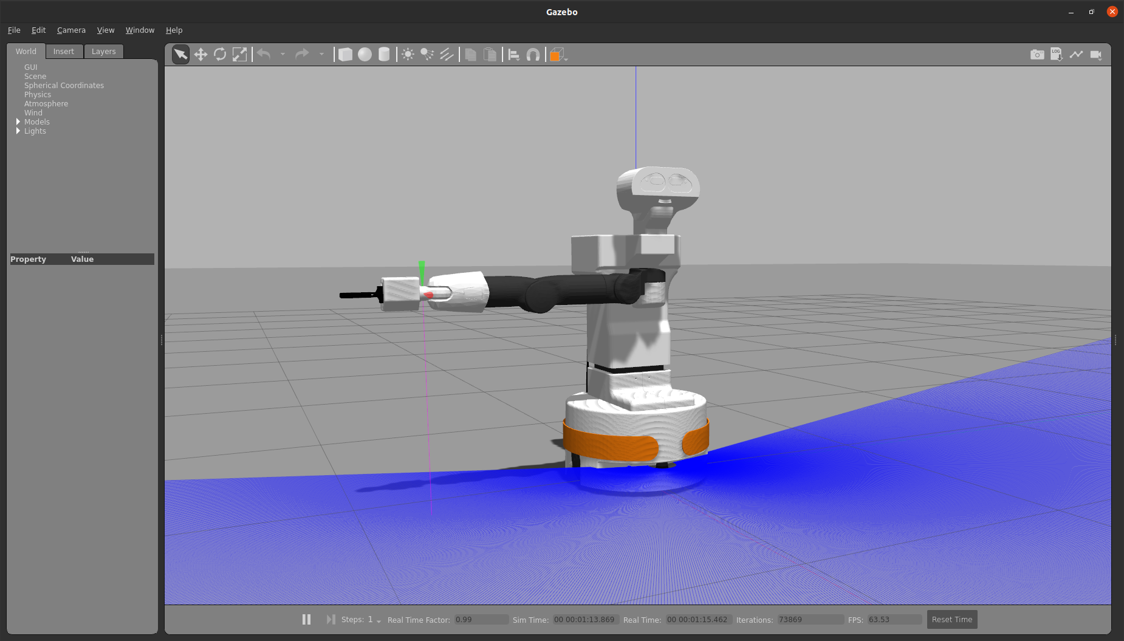Expand the Lights tree item
1124x641 pixels.
19,131
